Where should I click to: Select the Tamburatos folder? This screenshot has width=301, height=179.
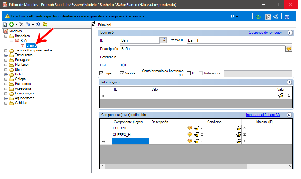tap(24, 55)
